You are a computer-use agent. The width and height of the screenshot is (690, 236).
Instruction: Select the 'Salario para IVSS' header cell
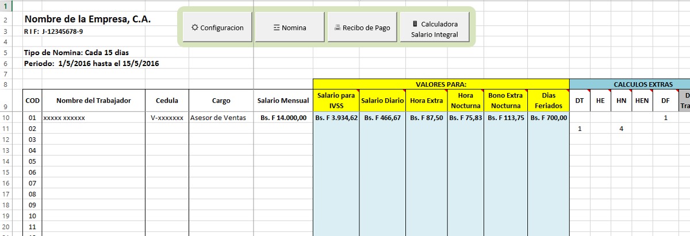tap(336, 100)
